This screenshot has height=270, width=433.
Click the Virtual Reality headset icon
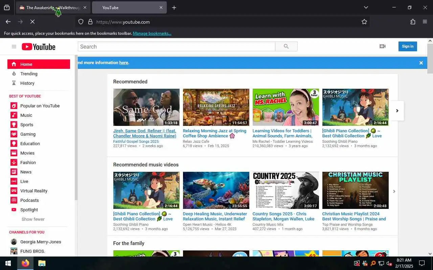click(14, 191)
